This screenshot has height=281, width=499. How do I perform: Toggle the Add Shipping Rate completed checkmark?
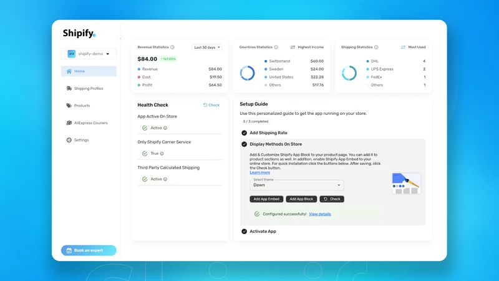click(x=244, y=133)
